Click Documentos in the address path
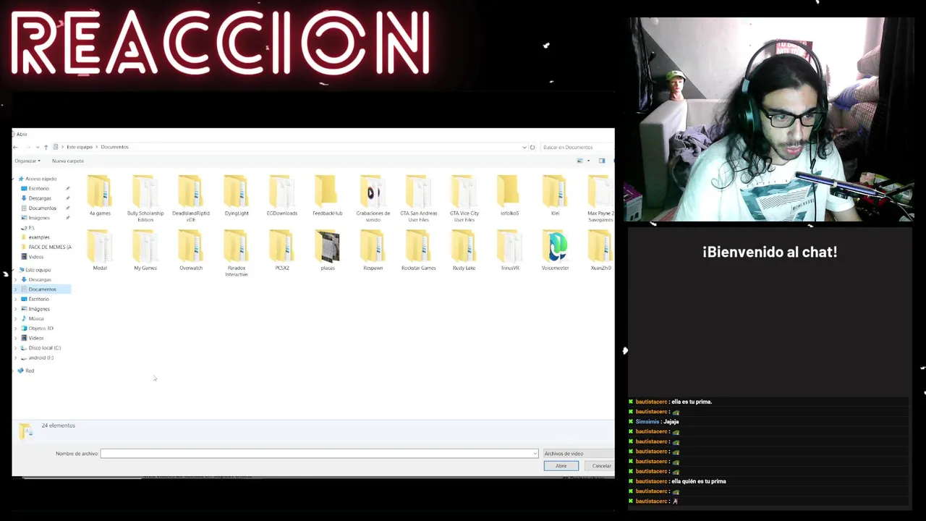Screen dimensions: 926x521 [115, 147]
